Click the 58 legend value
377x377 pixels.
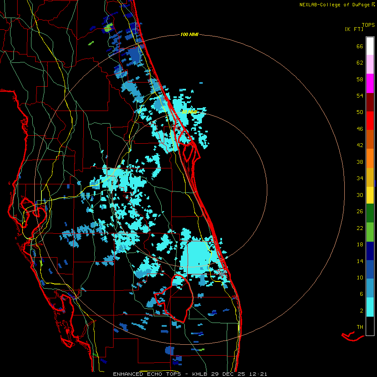360,79
